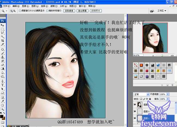Open the 图像 menu
177x127 pixels.
[x=26, y=6]
